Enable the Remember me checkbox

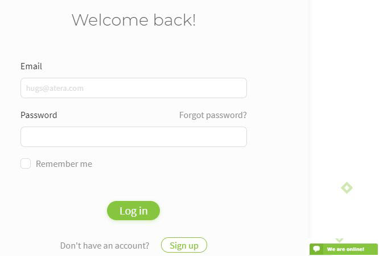(26, 163)
